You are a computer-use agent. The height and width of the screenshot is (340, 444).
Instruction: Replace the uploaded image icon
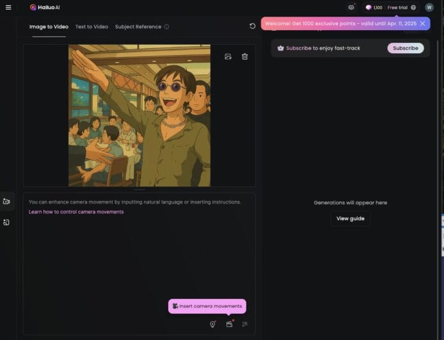(228, 56)
